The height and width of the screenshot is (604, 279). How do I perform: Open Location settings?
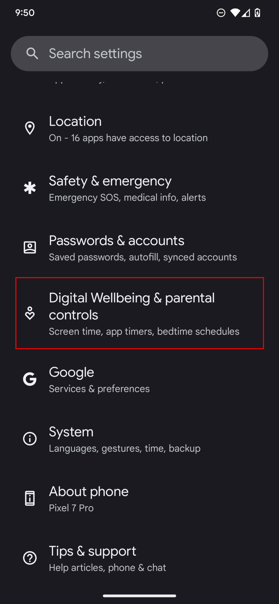(139, 129)
